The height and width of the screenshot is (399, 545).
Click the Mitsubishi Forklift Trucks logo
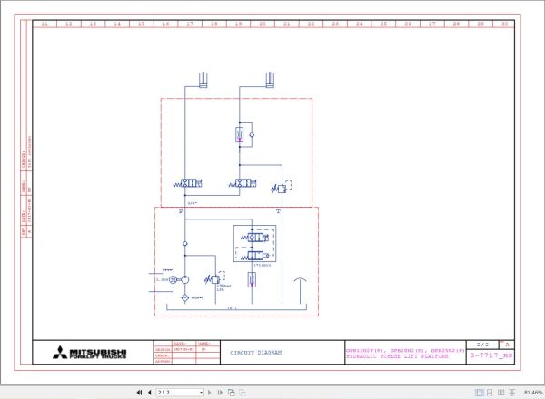pos(90,353)
